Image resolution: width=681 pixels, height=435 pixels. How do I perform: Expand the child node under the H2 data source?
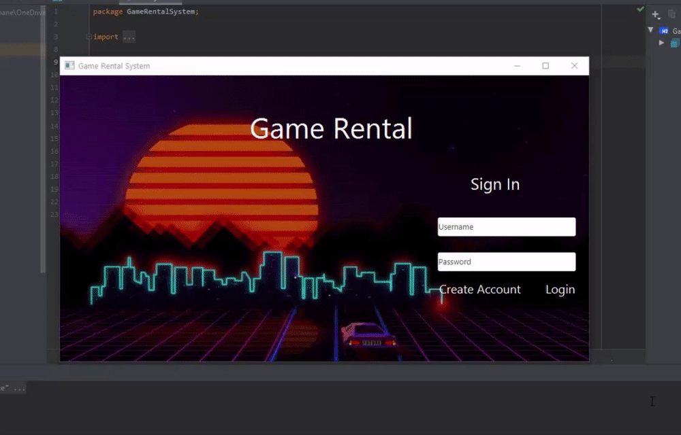661,42
